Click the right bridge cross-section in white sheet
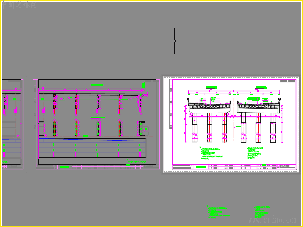303x227 pixels. click(x=259, y=120)
